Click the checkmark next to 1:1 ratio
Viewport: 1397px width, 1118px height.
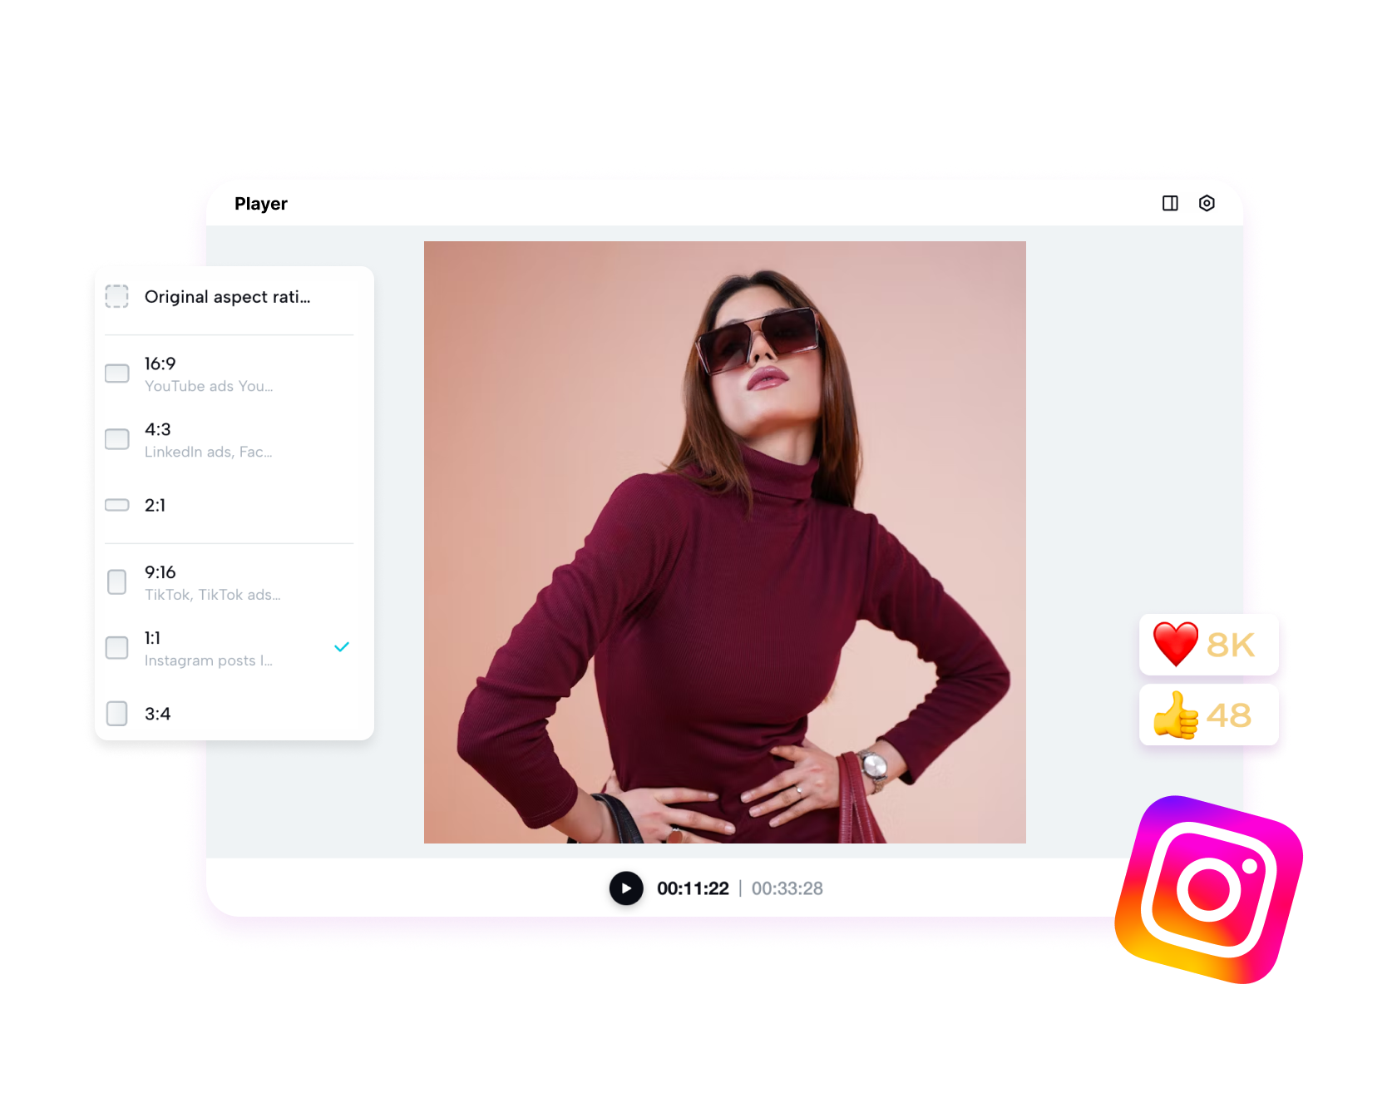coord(341,646)
